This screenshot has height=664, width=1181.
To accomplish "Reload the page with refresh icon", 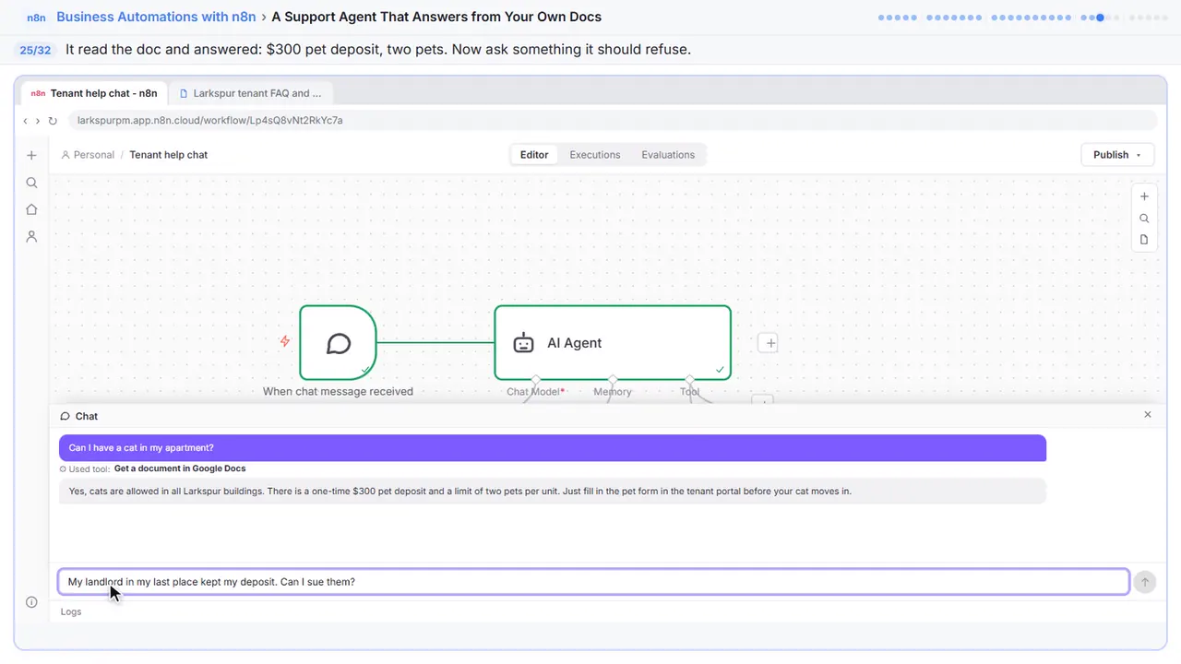I will click(x=53, y=121).
